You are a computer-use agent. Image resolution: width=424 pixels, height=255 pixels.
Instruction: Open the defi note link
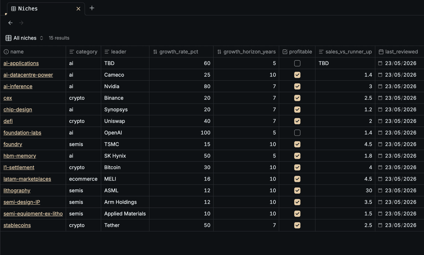(8, 121)
